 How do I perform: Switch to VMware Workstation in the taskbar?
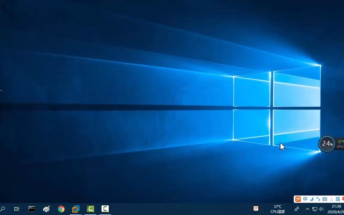coord(76,209)
